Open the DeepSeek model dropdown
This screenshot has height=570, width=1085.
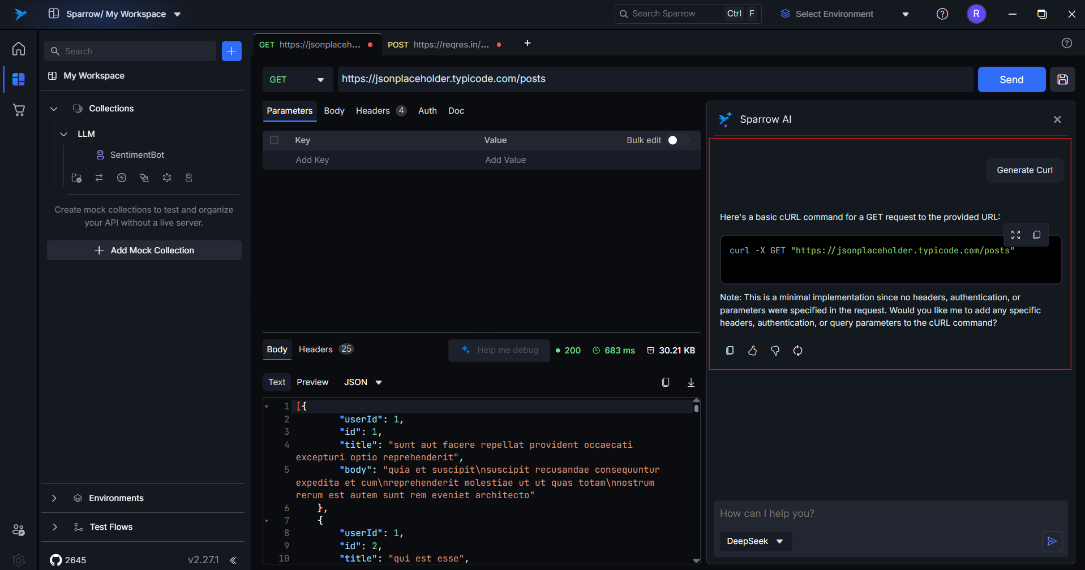point(755,541)
